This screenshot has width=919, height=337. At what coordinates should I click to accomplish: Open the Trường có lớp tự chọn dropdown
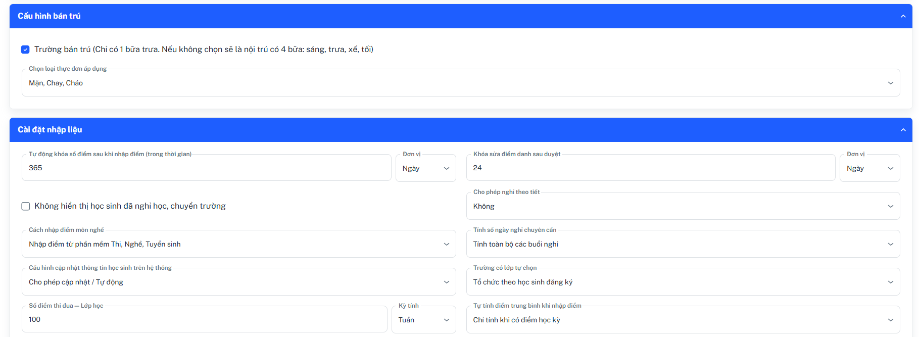pos(683,282)
